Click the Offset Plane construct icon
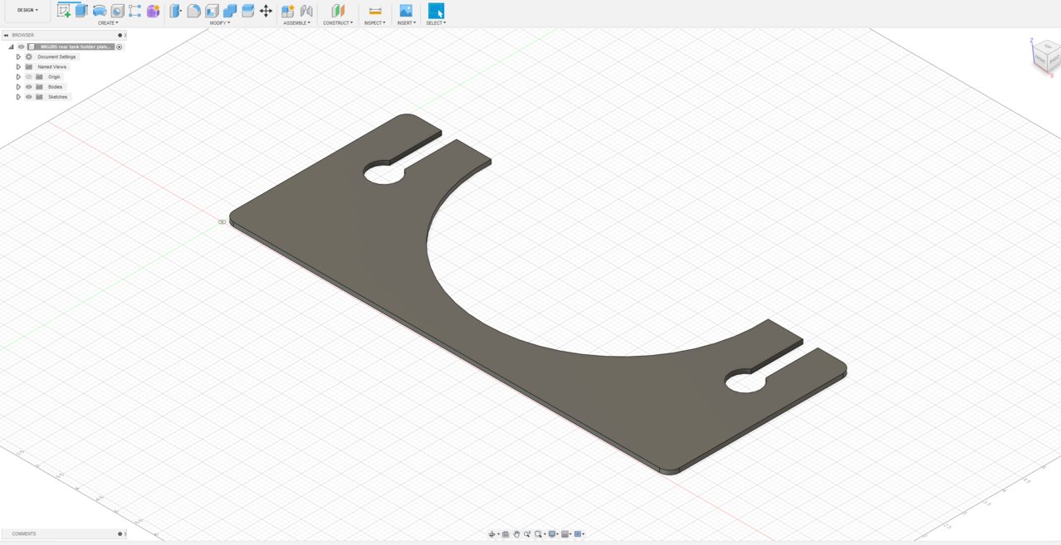This screenshot has height=545, width=1061. (x=338, y=11)
